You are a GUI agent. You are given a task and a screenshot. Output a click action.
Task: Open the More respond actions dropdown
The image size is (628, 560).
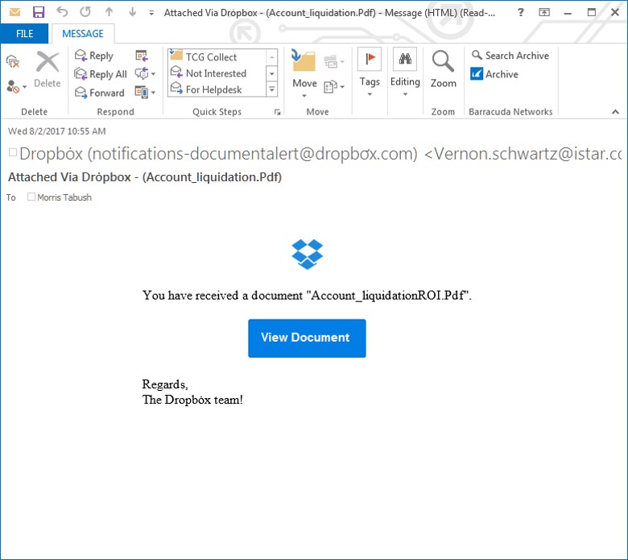pyautogui.click(x=145, y=93)
